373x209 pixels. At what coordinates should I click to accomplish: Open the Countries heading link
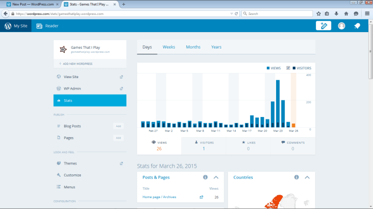243,177
